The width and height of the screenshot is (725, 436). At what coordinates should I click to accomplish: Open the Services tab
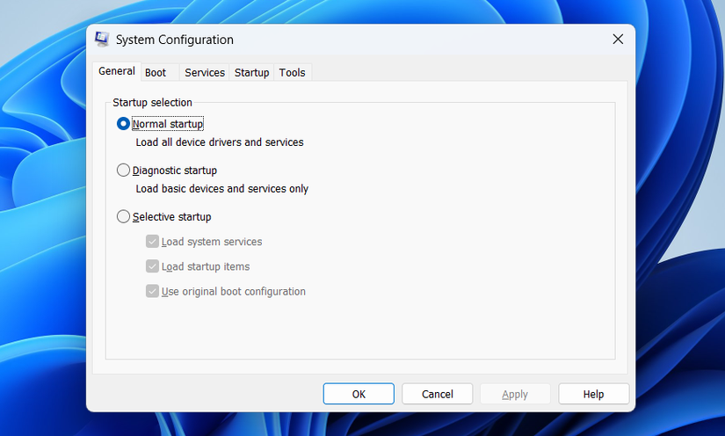click(x=205, y=73)
